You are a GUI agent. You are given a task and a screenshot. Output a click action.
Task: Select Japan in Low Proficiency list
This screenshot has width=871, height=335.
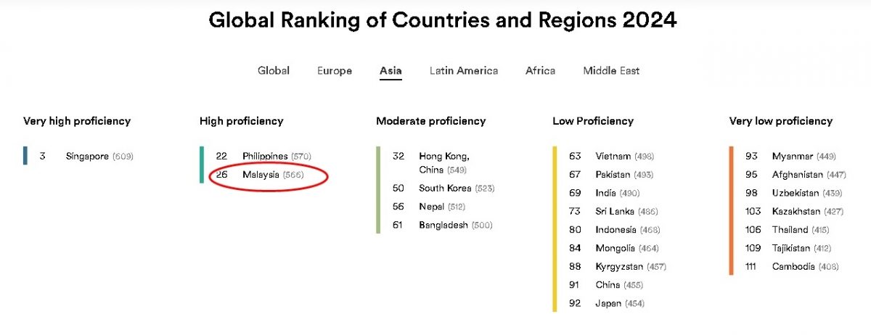click(608, 303)
